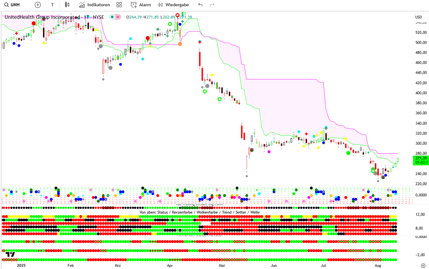429x269 pixels.
Task: Start Wiedergabe bar replay
Action: point(173,5)
